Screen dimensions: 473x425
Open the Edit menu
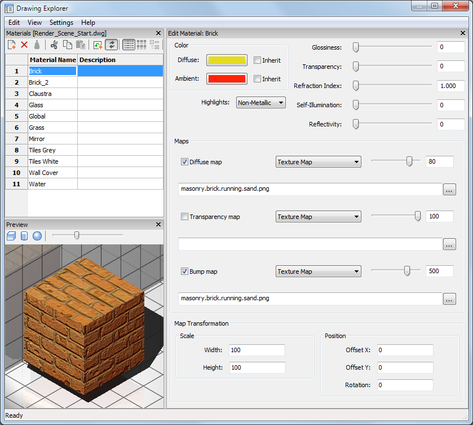14,23
